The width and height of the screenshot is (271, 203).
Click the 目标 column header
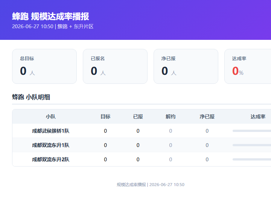105,117
